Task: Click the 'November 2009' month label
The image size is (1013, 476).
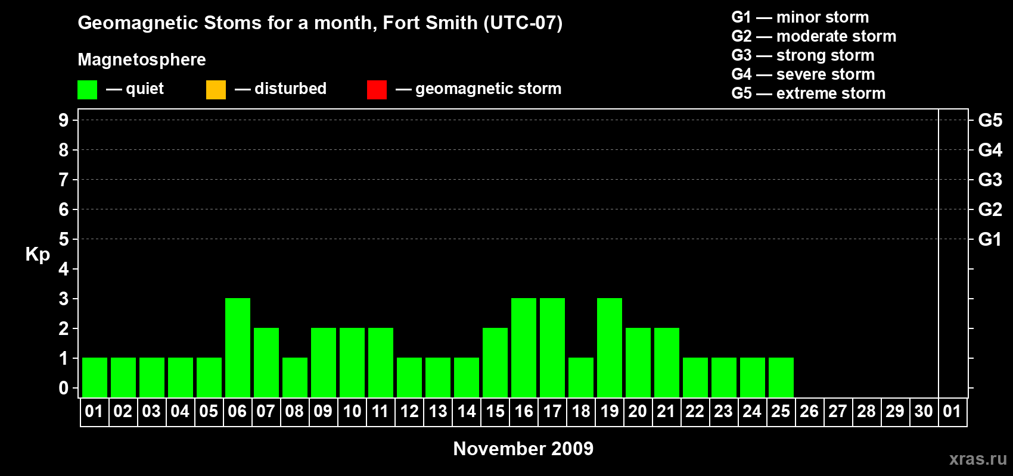Action: point(523,449)
